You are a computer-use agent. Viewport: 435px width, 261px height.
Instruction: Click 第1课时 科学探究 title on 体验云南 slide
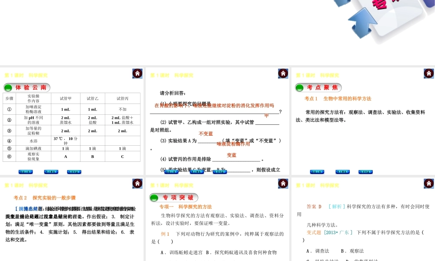pos(26,75)
